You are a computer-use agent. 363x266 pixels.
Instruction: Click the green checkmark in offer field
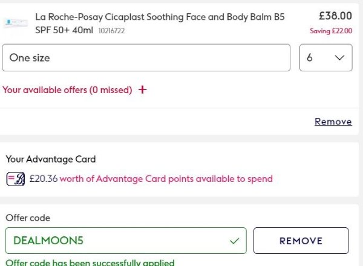point(235,241)
